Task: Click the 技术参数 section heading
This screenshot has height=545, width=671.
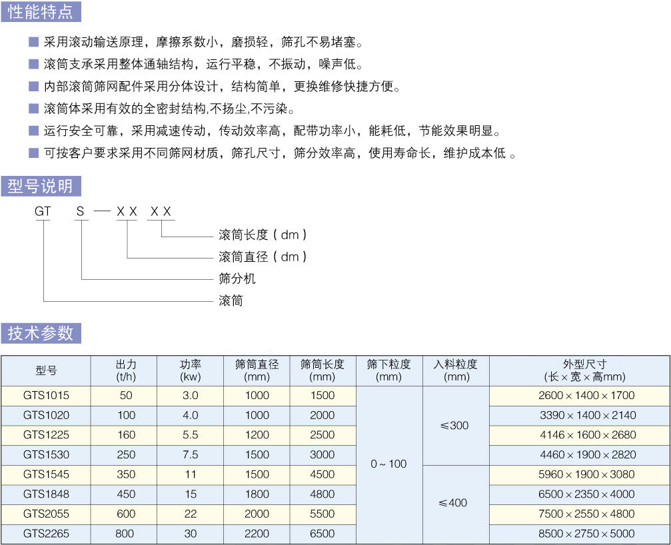Action: point(41,333)
